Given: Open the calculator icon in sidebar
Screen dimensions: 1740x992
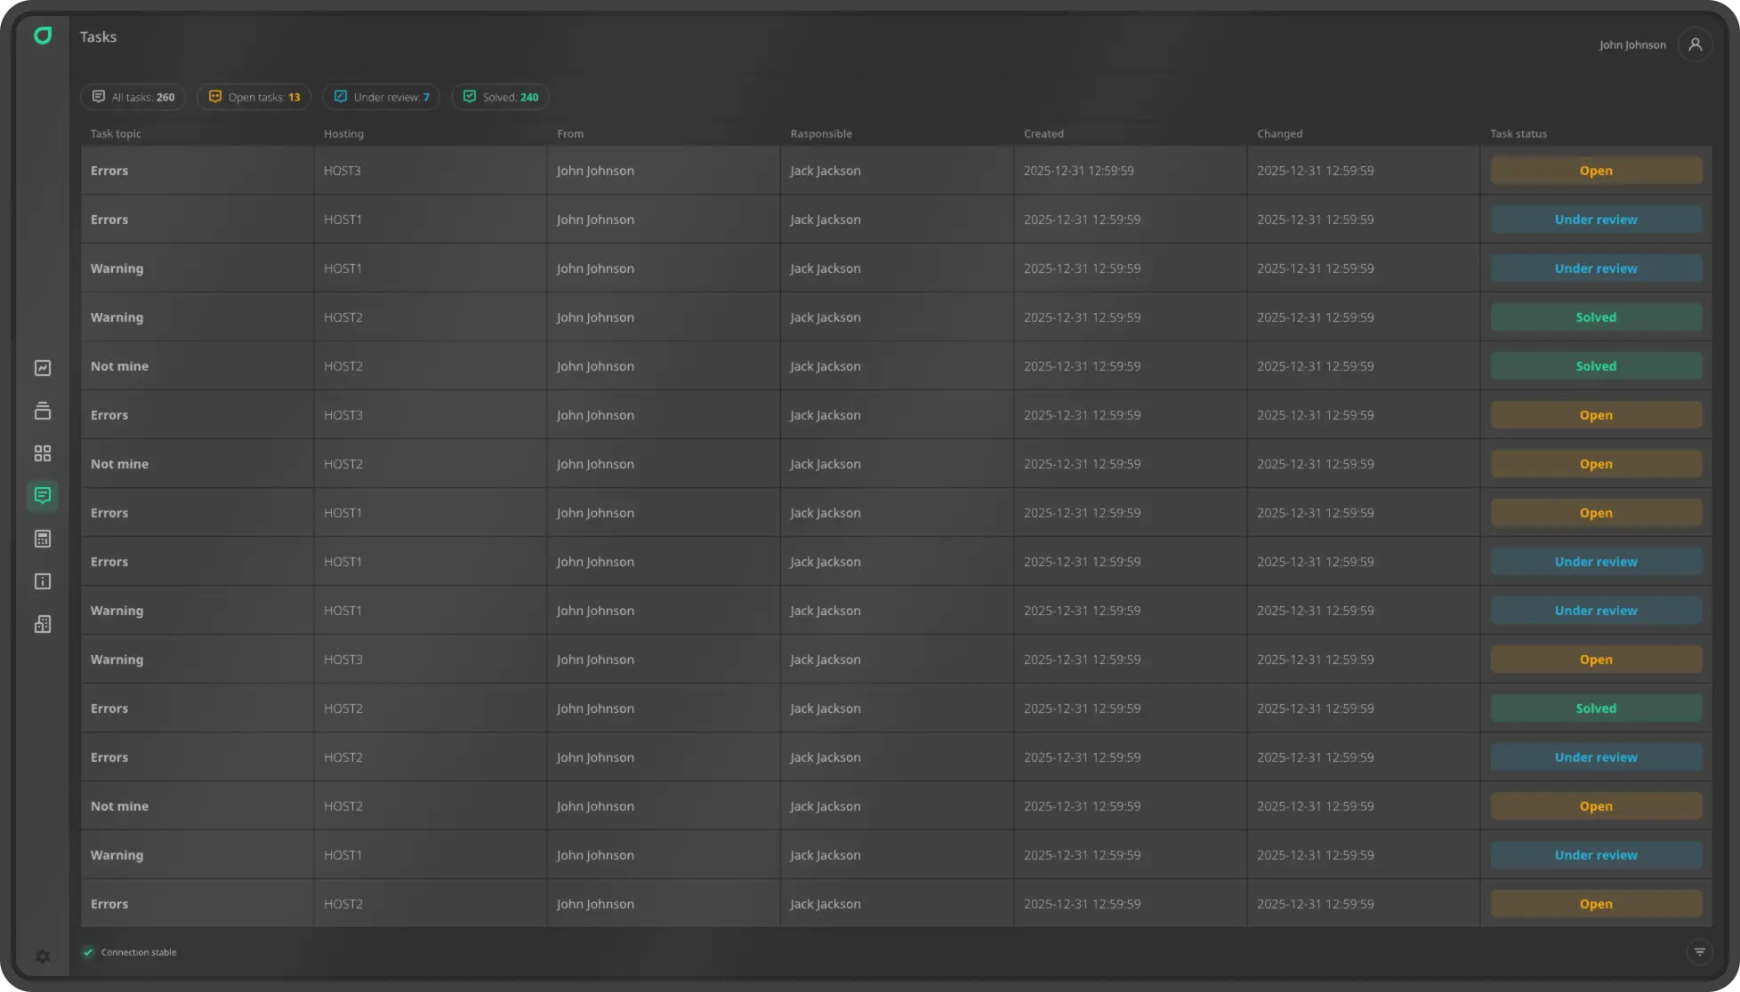Looking at the screenshot, I should click(43, 539).
